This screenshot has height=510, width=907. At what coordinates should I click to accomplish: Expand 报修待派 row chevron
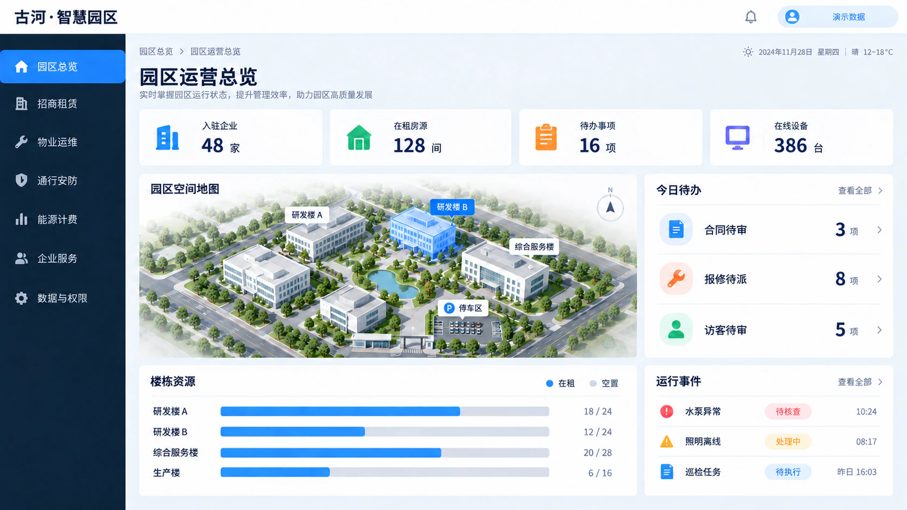point(879,279)
